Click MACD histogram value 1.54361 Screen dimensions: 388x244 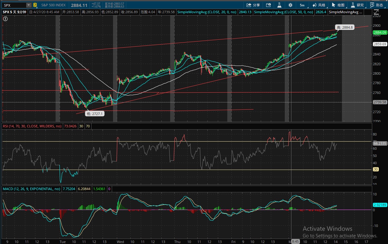pos(99,189)
